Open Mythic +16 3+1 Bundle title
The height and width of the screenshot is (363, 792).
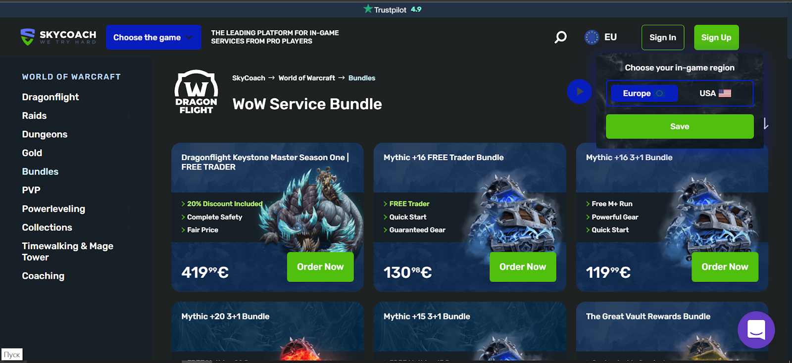(x=629, y=157)
